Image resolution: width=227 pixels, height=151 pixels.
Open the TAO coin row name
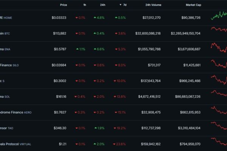[x=6, y=128]
